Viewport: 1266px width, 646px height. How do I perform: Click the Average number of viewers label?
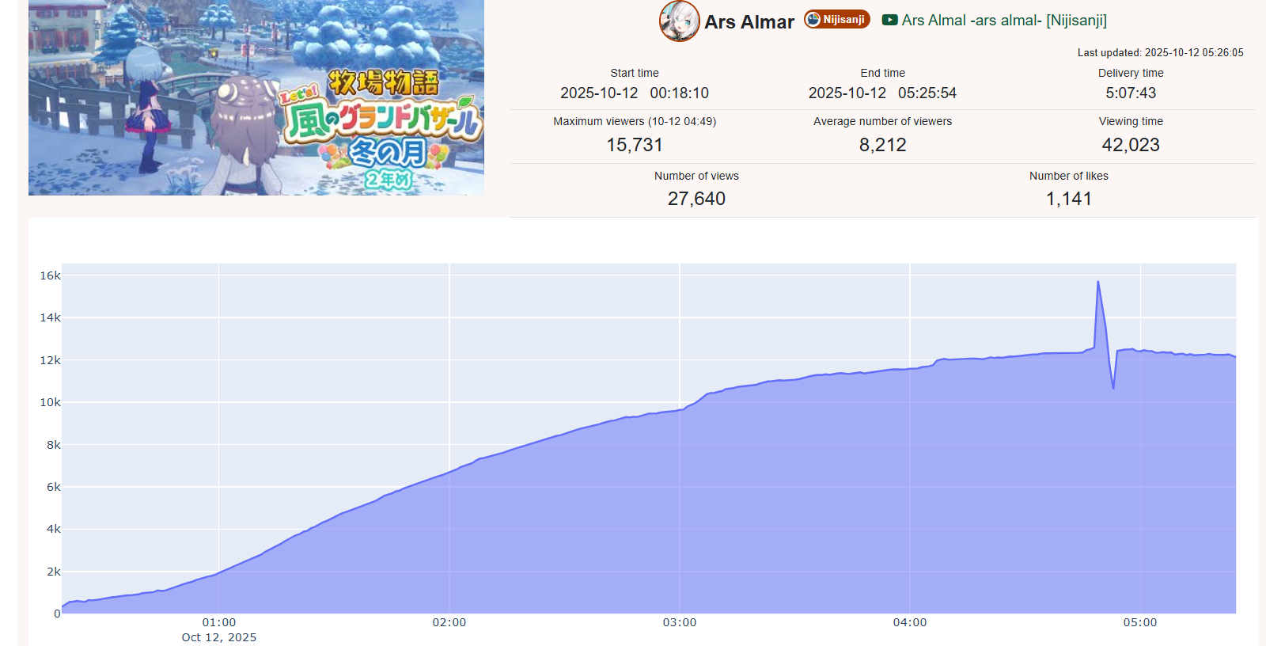coord(883,121)
